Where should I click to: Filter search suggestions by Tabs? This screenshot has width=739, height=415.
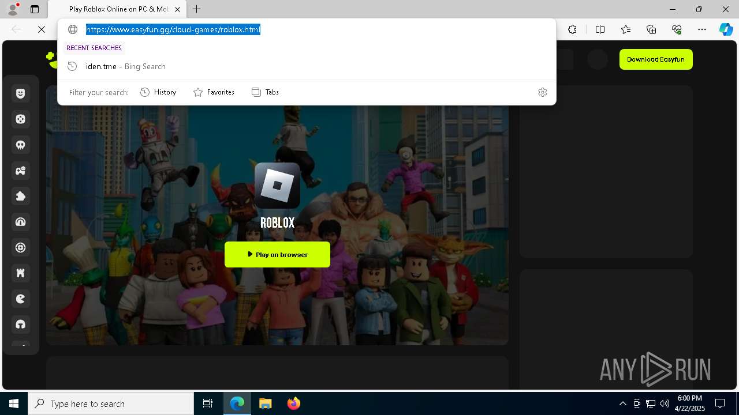click(265, 92)
